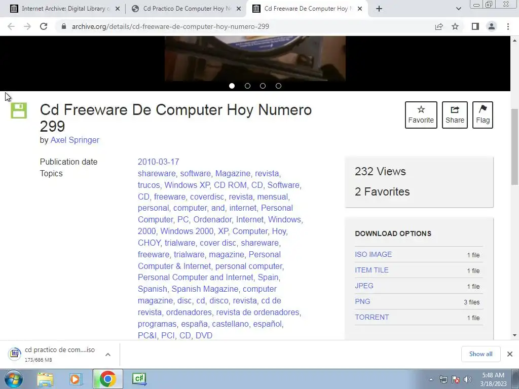The width and height of the screenshot is (519, 389).
Task: Bookmark this page with star icon
Action: point(455,26)
